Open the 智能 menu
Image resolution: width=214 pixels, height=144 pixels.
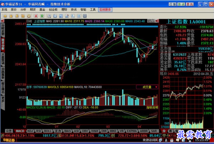83,10
